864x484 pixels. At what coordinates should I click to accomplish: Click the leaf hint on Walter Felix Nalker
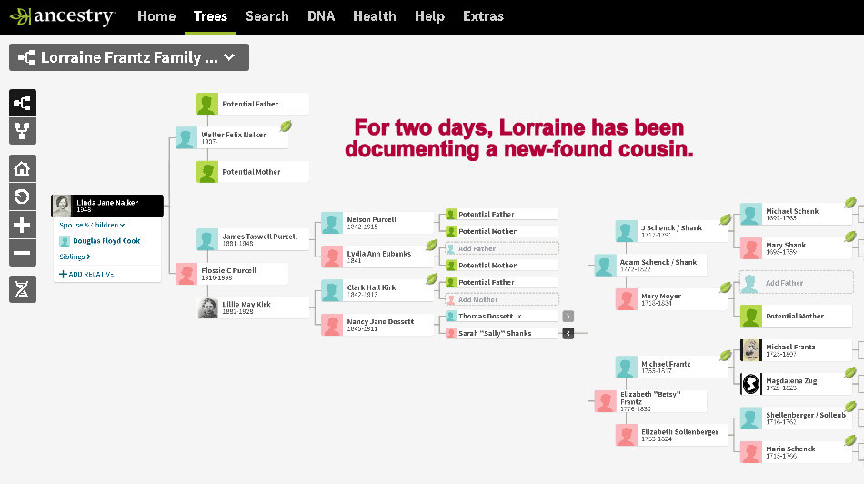[286, 126]
